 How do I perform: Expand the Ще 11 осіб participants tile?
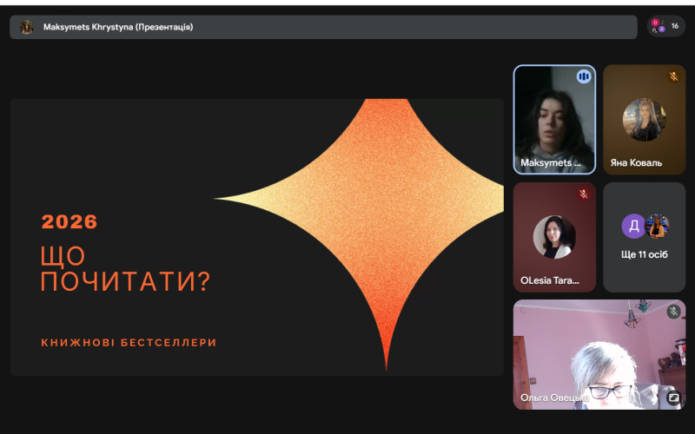point(644,237)
